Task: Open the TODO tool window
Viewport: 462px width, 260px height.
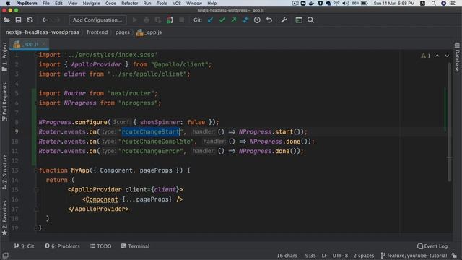Action: (101, 246)
